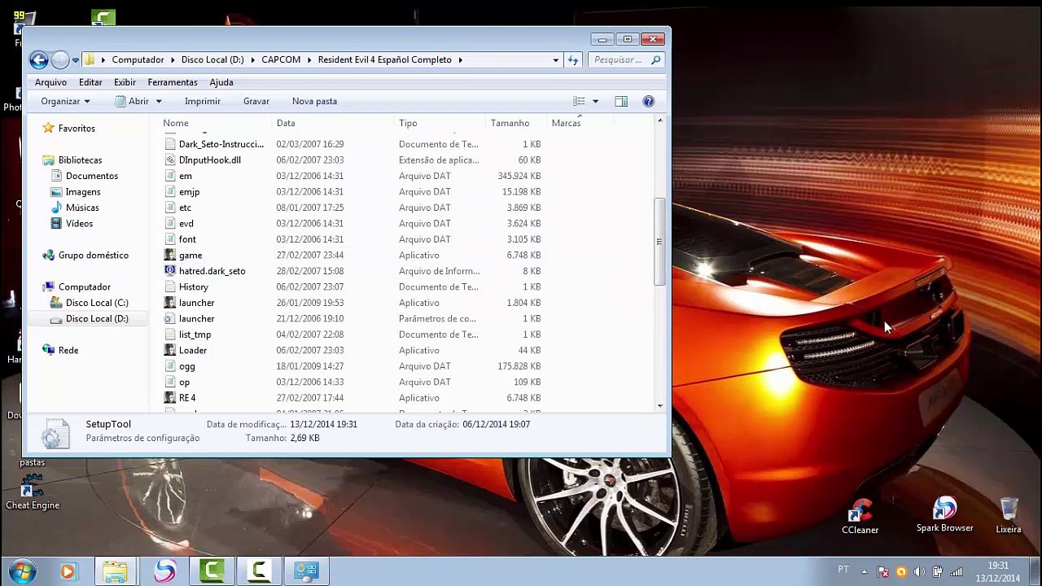Open Cheat Engine desktop shortcut
Viewport: 1042px width, 586px height.
coord(33,492)
